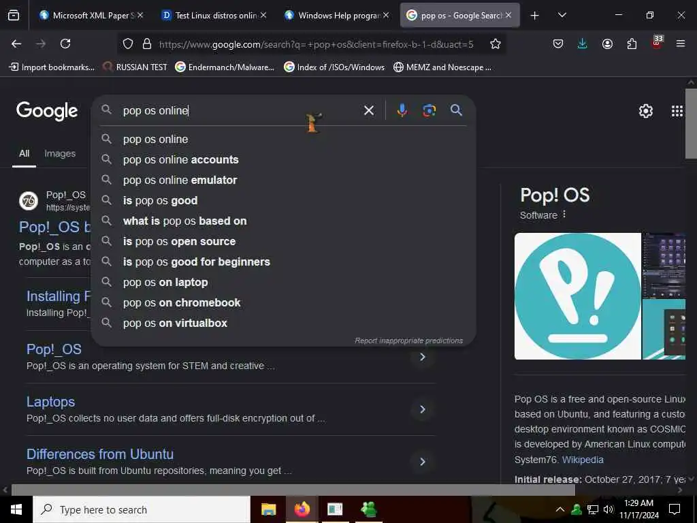The width and height of the screenshot is (697, 523).
Task: Click the red extension badge showing 33
Action: (x=657, y=42)
